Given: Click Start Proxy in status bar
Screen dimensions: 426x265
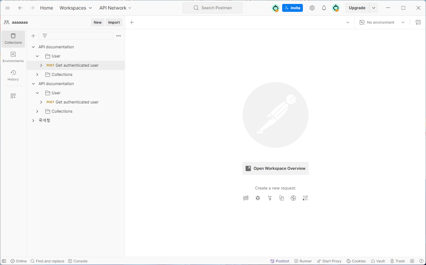Looking at the screenshot, I should [329, 261].
